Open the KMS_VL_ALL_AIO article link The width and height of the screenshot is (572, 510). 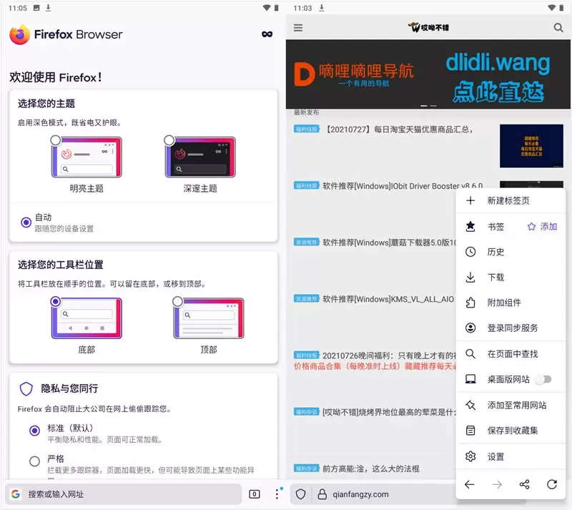(388, 299)
